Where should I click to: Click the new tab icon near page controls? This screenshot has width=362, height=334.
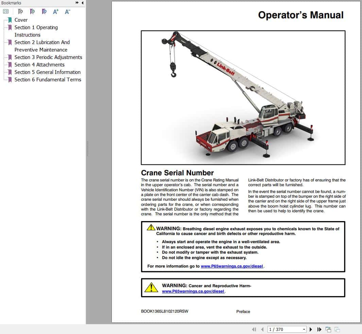tap(328, 329)
